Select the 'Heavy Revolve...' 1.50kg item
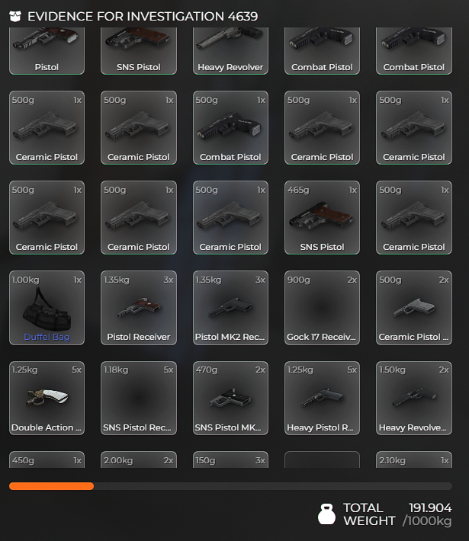Viewport: 469px width, 541px height. pos(414,399)
